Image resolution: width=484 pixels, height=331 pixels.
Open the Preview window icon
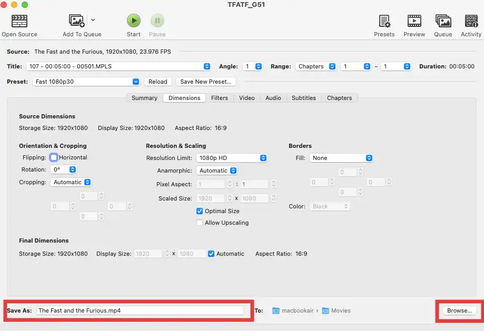click(x=414, y=21)
